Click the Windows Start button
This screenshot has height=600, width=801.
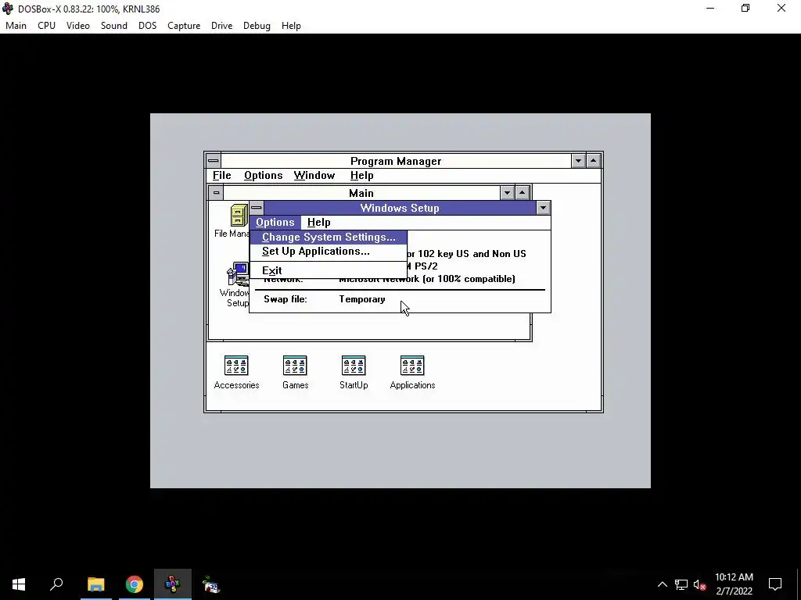point(19,584)
